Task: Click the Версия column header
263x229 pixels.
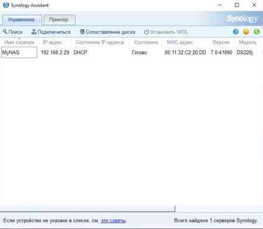Action: 221,42
